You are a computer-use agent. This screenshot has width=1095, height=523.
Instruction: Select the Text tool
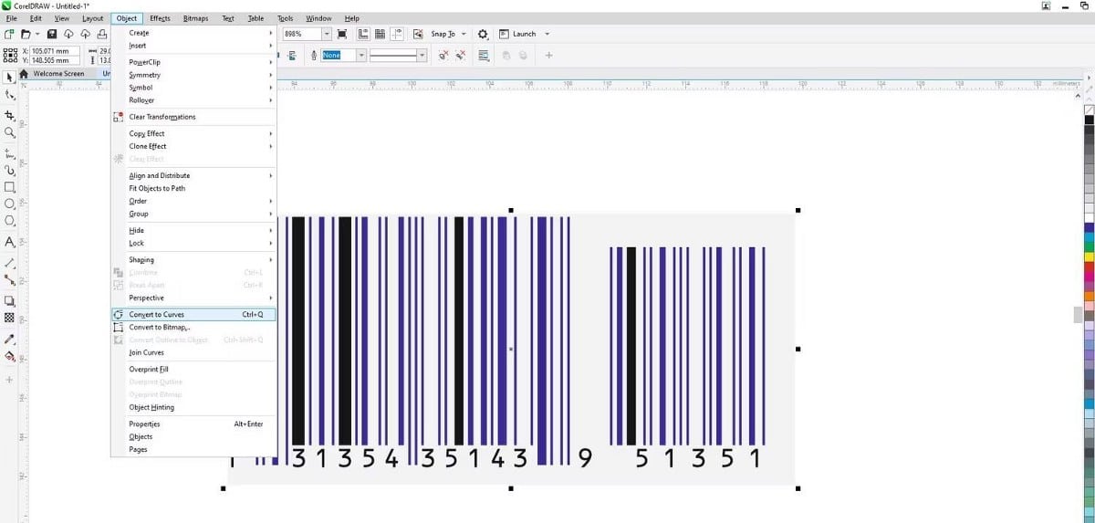(10, 242)
